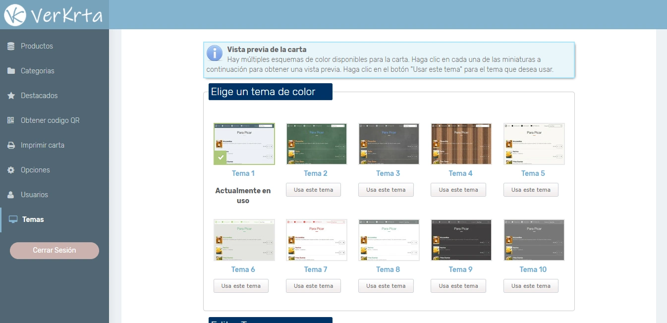Click the Opciones gear icon
The height and width of the screenshot is (323, 667).
tap(11, 170)
